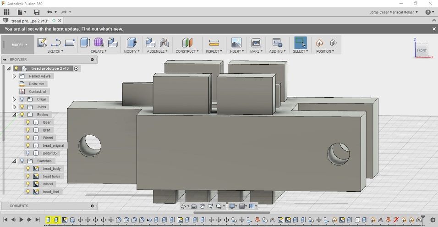Open the data panel grid icon
This screenshot has height=227, width=438.
pyautogui.click(x=6, y=12)
